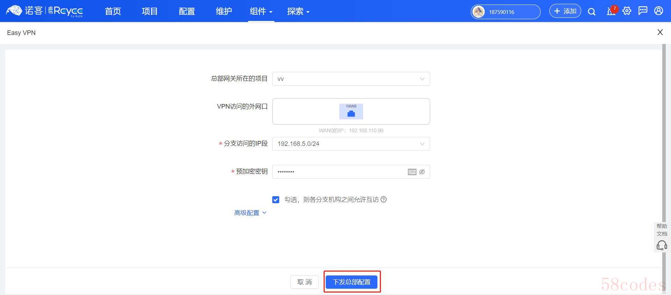Screen dimensions: 671x295
Task: Expand the 高级配置 advanced settings
Action: (x=250, y=213)
